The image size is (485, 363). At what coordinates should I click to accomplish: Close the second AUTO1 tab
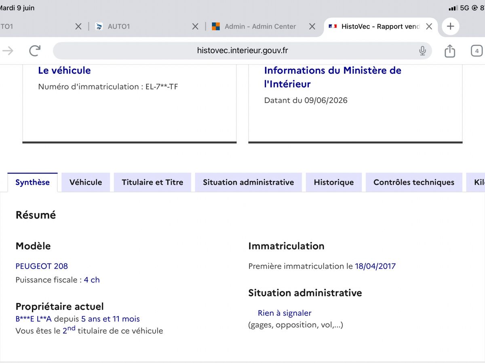click(195, 27)
